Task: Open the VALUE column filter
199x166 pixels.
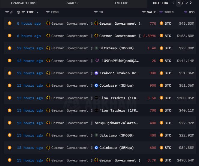Action: (144, 12)
